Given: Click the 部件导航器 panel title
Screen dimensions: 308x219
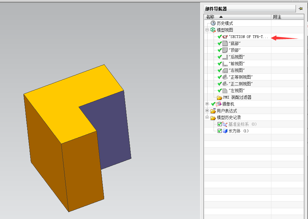Looking at the screenshot, I should [x=216, y=9].
